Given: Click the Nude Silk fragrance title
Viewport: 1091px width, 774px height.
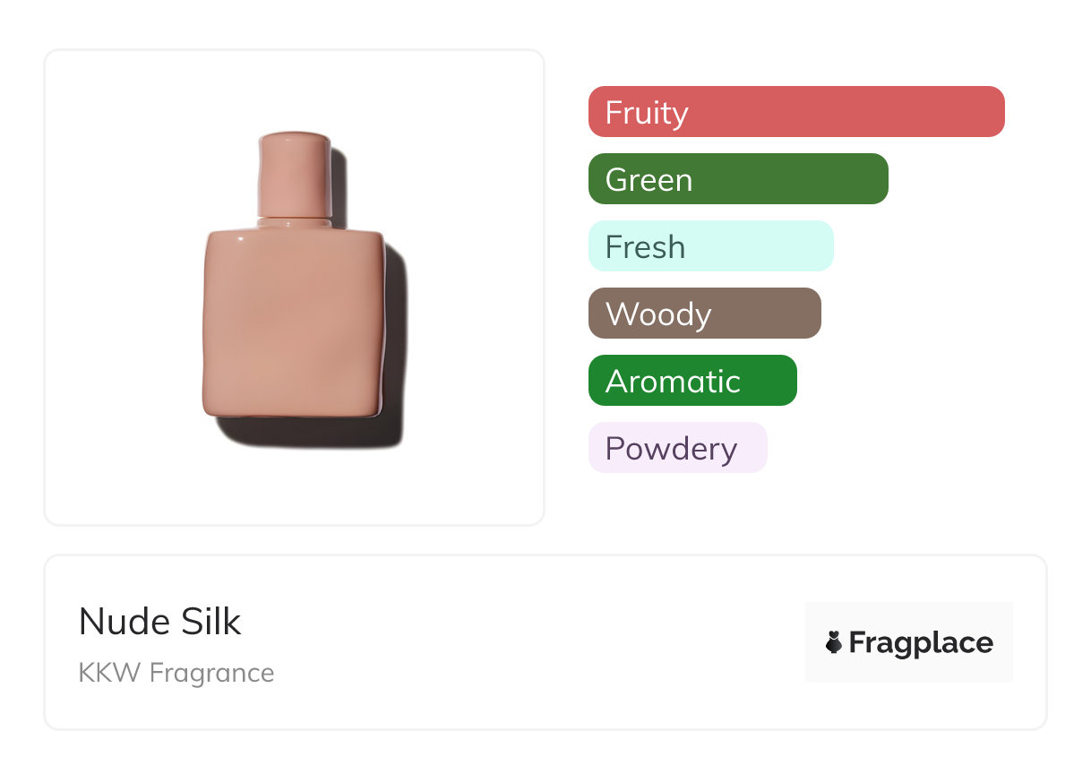Looking at the screenshot, I should point(160,622).
